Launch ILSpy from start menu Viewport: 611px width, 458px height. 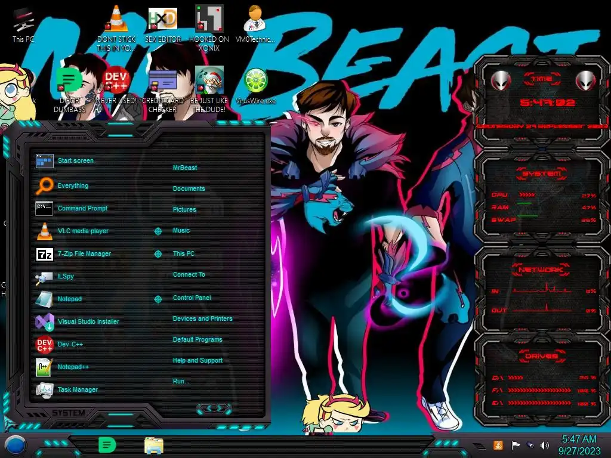54,277
